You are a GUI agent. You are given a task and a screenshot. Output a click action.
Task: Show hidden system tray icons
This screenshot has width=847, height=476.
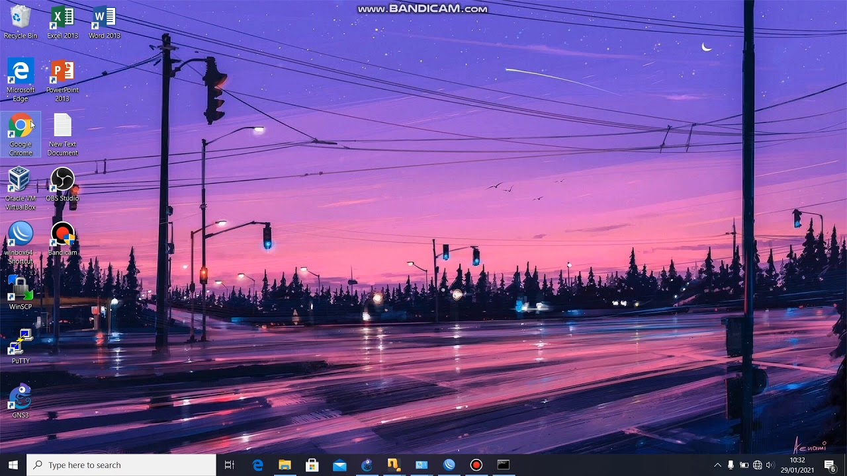coord(717,465)
